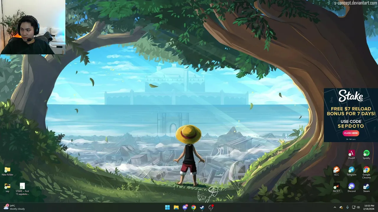Image resolution: width=378 pixels, height=212 pixels.
Task: Select the FACEIT desktop shortcut
Action: pyautogui.click(x=336, y=188)
